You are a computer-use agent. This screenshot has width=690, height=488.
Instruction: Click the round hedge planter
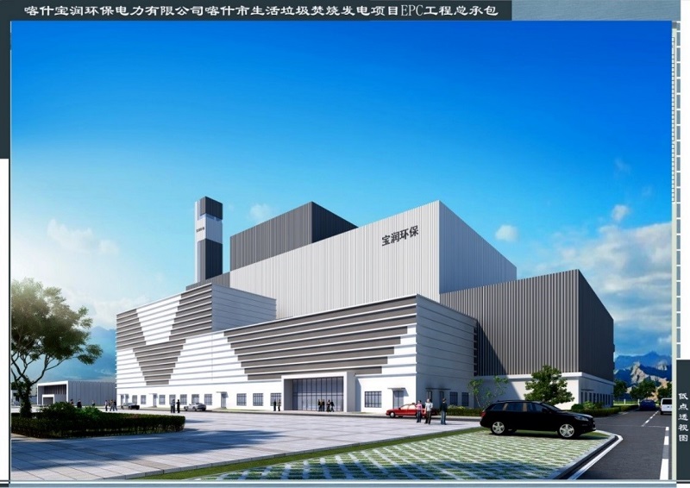click(x=97, y=422)
